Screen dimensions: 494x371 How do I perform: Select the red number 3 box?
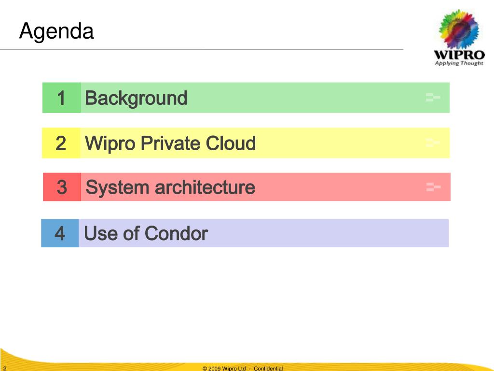pos(62,187)
